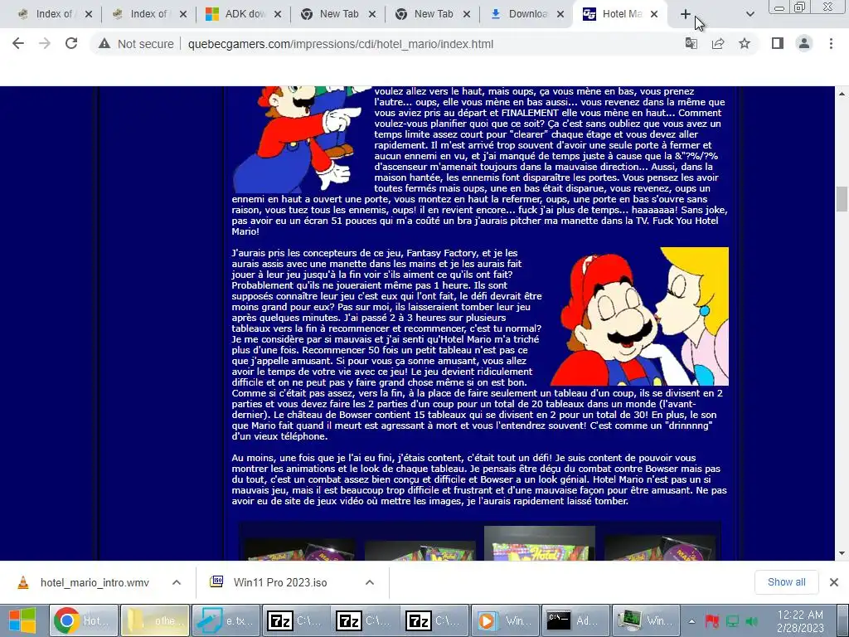Open the tab search dropdown arrow
Screen dimensions: 849x637
point(750,14)
